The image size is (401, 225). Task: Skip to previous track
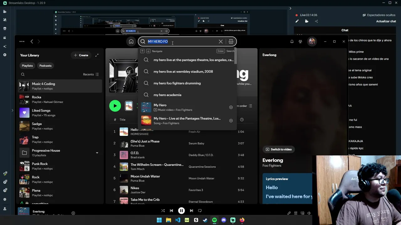(x=171, y=211)
